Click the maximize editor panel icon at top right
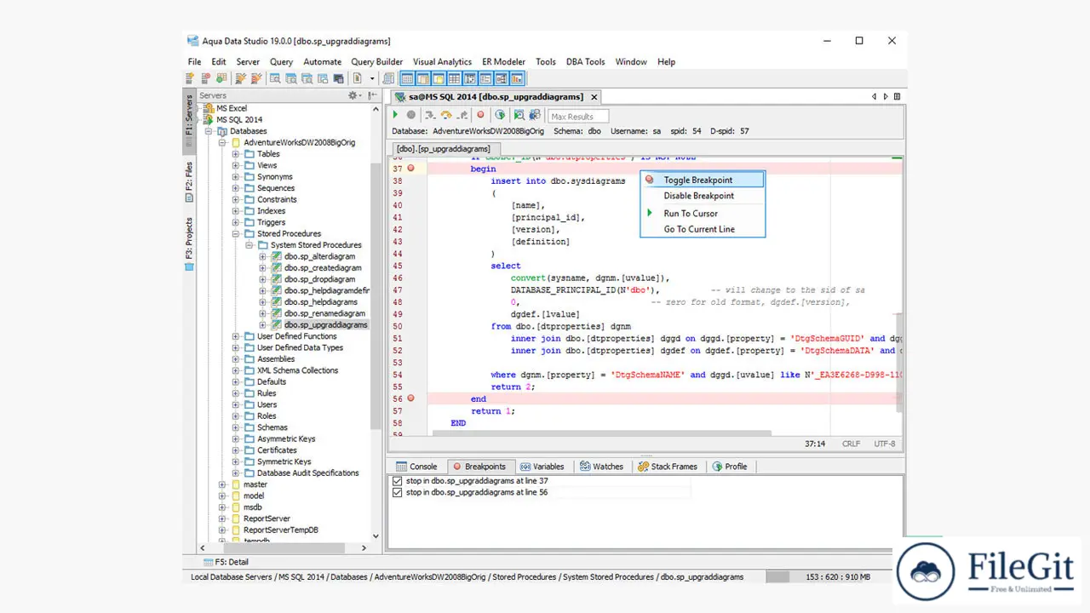1090x613 pixels. [897, 96]
